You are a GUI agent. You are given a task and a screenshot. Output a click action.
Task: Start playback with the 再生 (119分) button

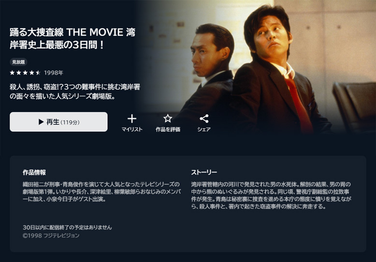click(x=58, y=122)
